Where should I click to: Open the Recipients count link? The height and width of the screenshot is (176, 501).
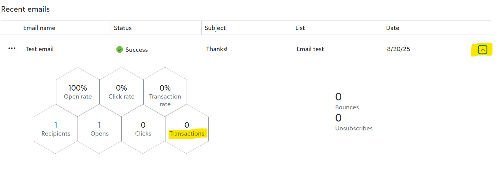56,125
